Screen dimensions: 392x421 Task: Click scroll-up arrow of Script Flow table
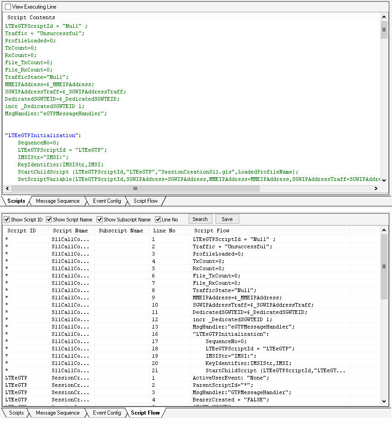384,231
